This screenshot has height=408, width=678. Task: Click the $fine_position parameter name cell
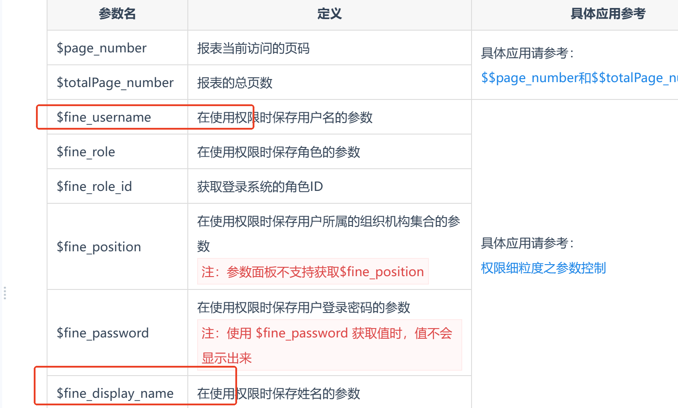(x=99, y=247)
